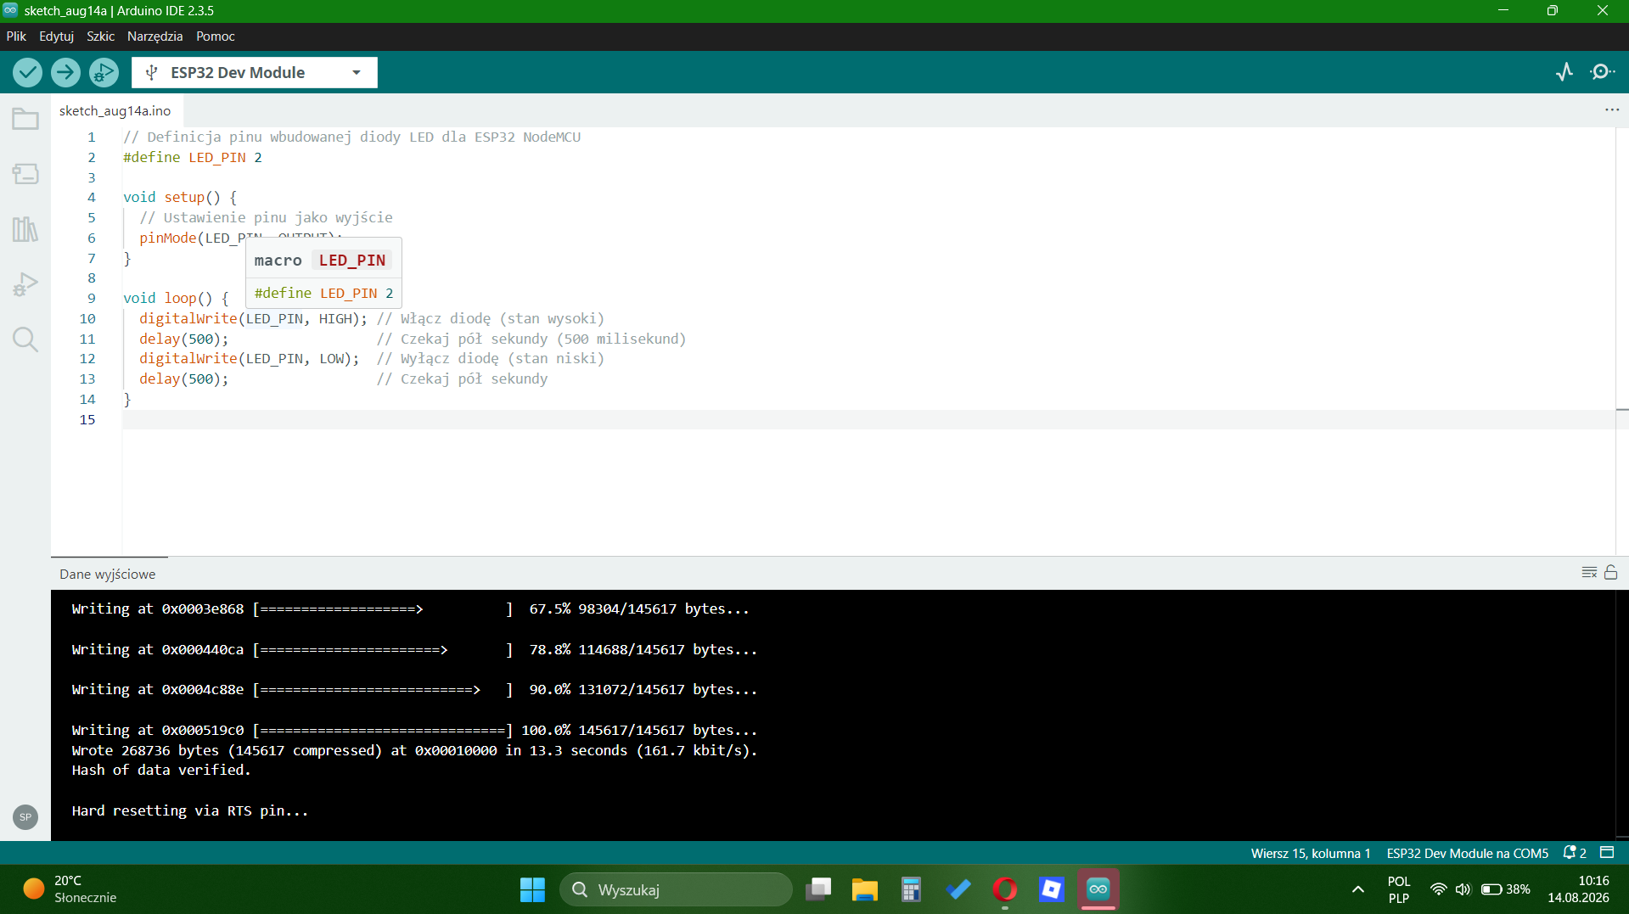
Task: Open the Serial Plotter icon
Action: 1564,72
